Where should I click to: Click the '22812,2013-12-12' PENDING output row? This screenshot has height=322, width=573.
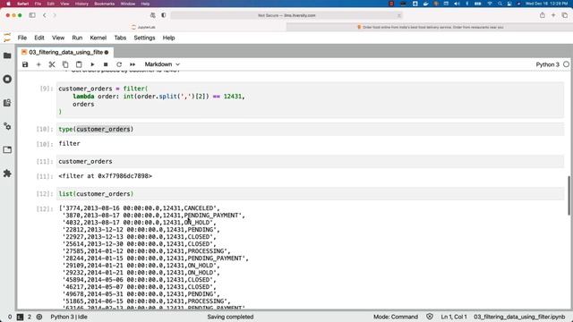(x=141, y=230)
